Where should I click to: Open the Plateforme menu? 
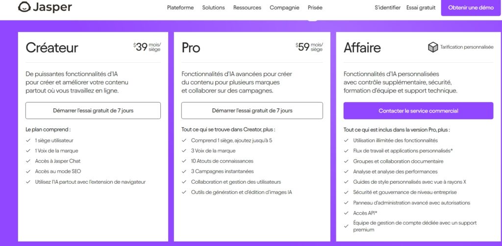click(x=180, y=8)
